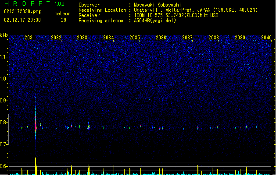This screenshot has width=276, height=175.
Task: Click the version number 1.0.0
Action: click(x=60, y=4)
